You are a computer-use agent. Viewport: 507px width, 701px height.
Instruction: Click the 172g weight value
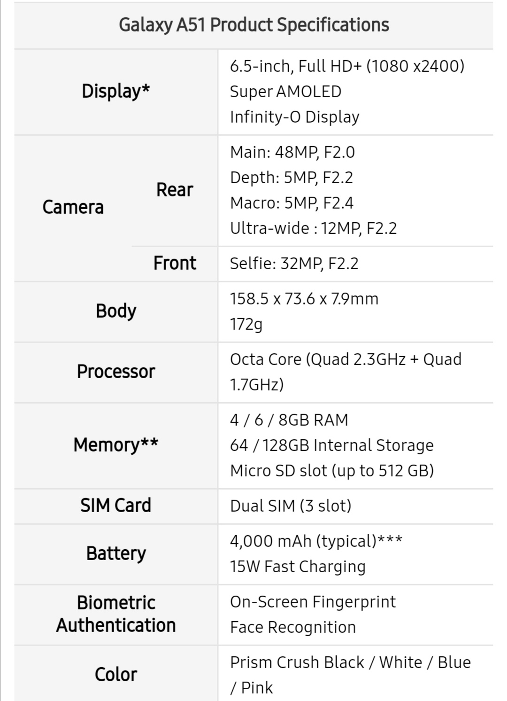tap(246, 325)
